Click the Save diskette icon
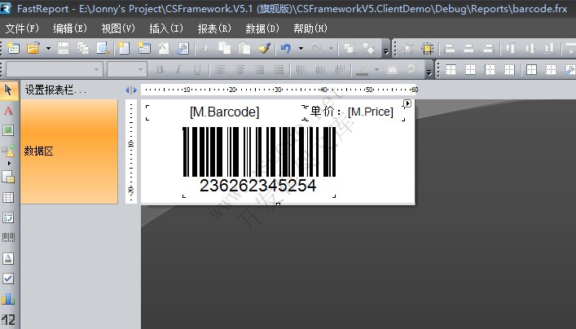This screenshot has height=329, width=576. (x=64, y=48)
